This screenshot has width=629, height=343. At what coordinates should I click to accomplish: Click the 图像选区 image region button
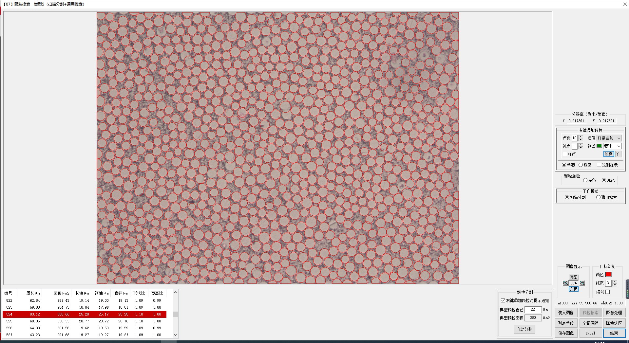point(614,323)
